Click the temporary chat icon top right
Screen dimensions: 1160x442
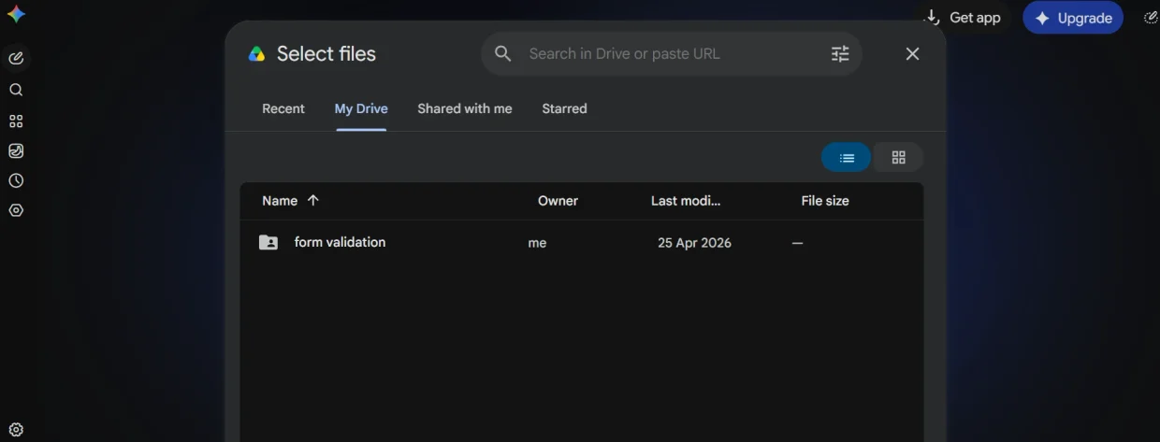[x=1151, y=17]
